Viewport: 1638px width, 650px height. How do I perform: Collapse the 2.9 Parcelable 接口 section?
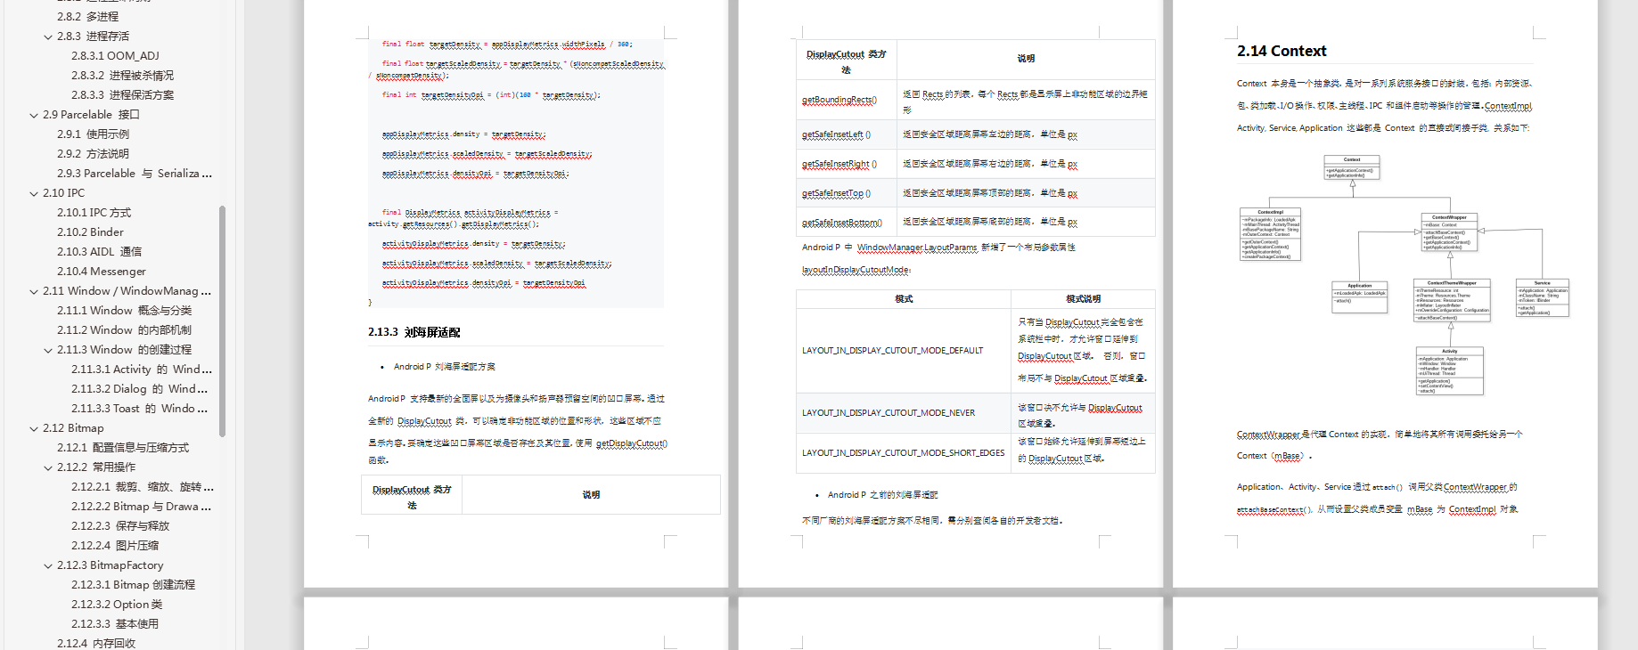(34, 115)
